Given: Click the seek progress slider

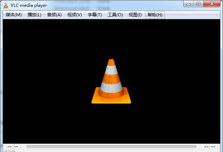Looking at the screenshot, I should point(112,147).
